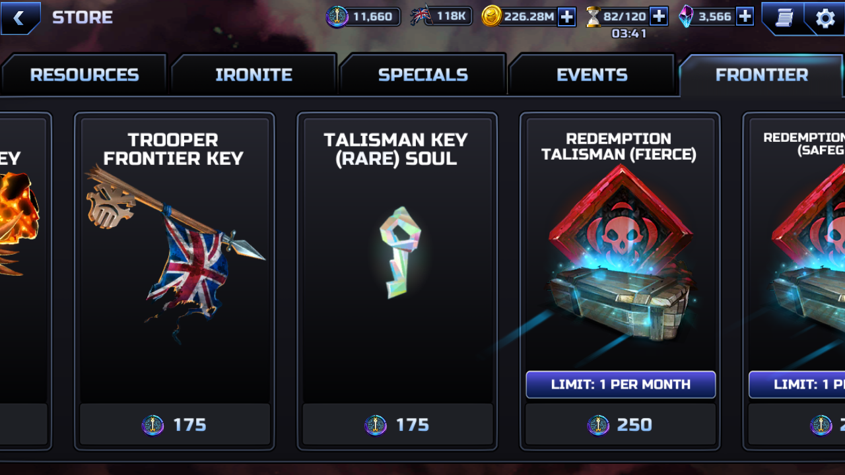Buy more ironite crystals with plus
Image resolution: width=845 pixels, height=475 pixels.
[x=745, y=16]
